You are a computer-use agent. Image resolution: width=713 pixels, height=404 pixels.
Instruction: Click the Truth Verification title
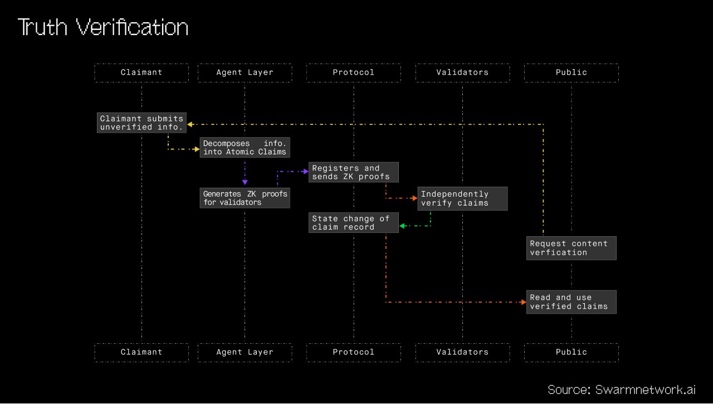(x=103, y=27)
